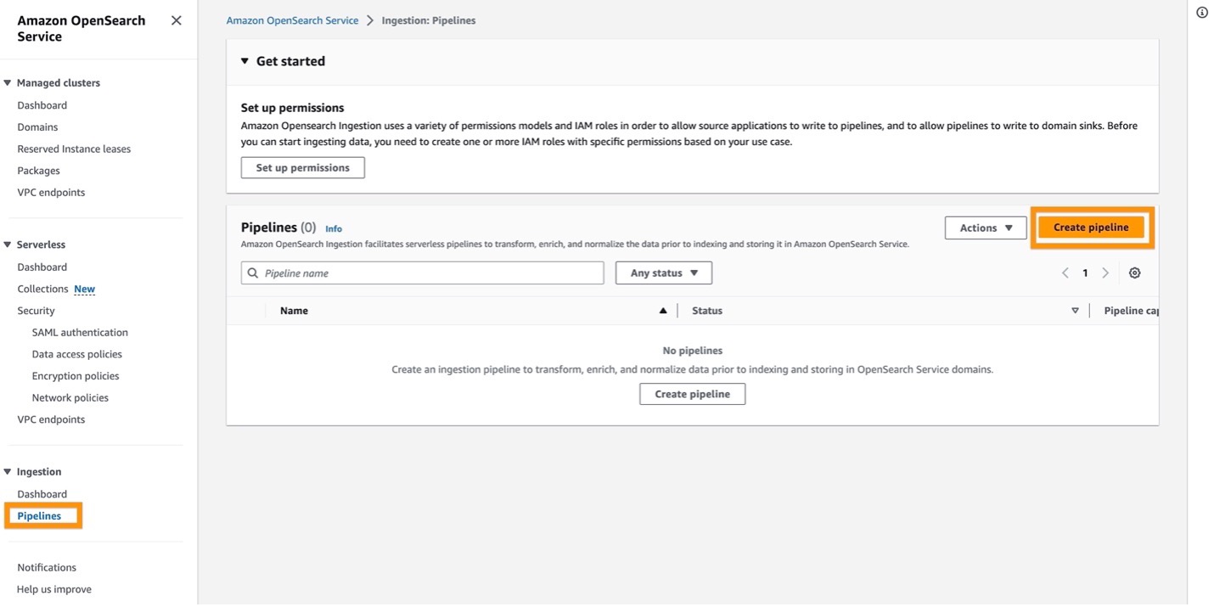Screen dimensions: 1214x607
Task: Go to SAML authentication
Action: click(x=80, y=333)
